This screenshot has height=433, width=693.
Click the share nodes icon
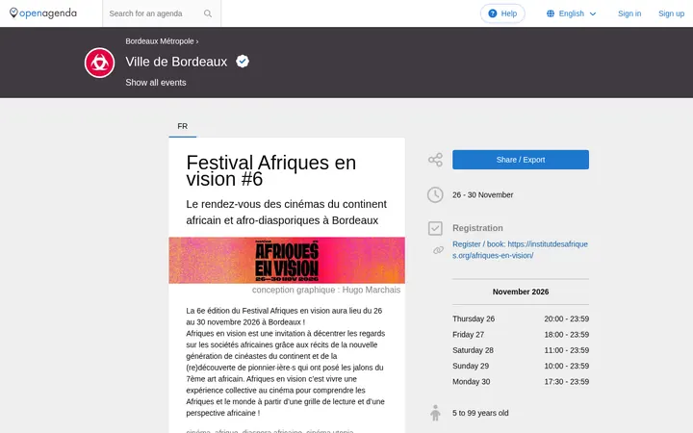(x=435, y=160)
